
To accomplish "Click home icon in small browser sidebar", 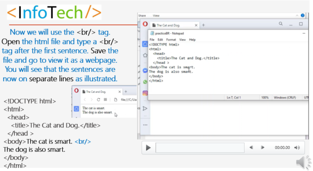I will tap(76, 109).
